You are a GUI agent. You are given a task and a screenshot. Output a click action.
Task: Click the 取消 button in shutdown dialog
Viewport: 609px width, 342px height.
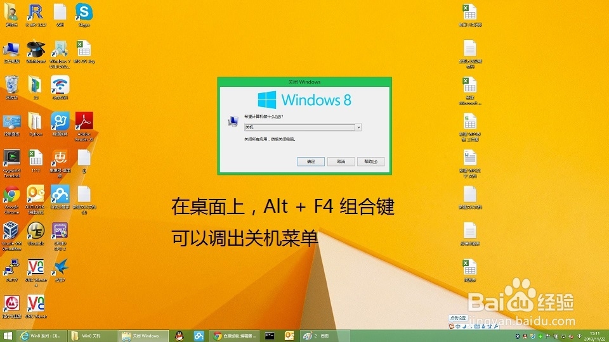click(x=341, y=161)
